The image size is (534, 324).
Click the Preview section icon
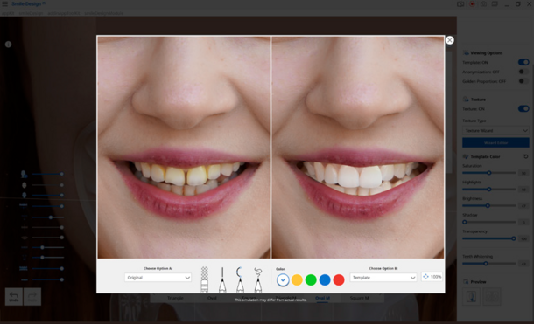466,282
